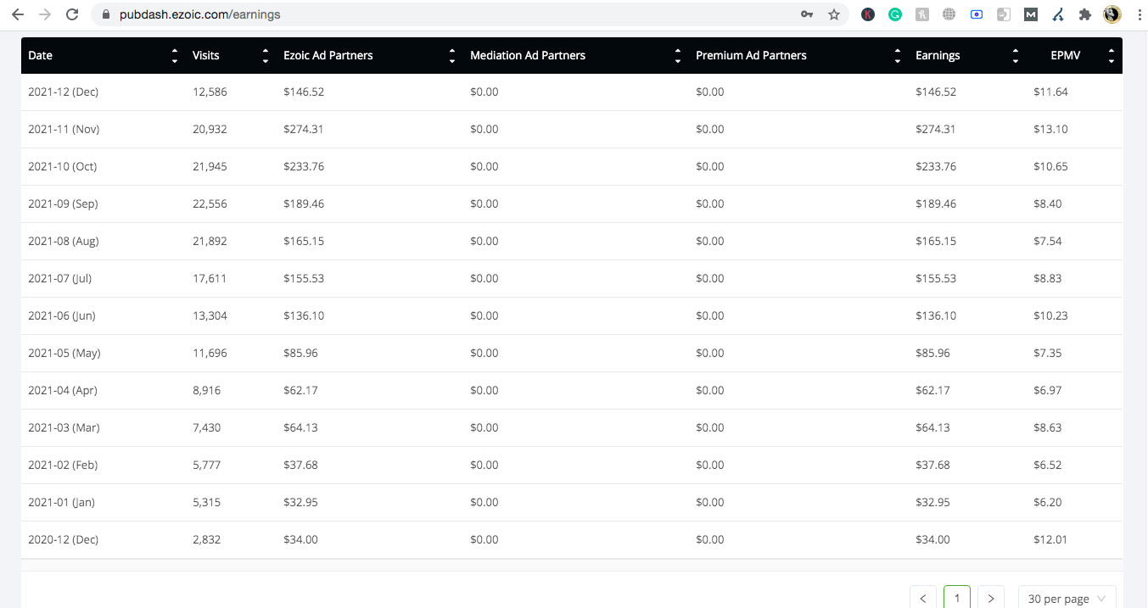Click the $12.01 EPMV value
Screen dimensions: 1148x608
tap(1050, 539)
